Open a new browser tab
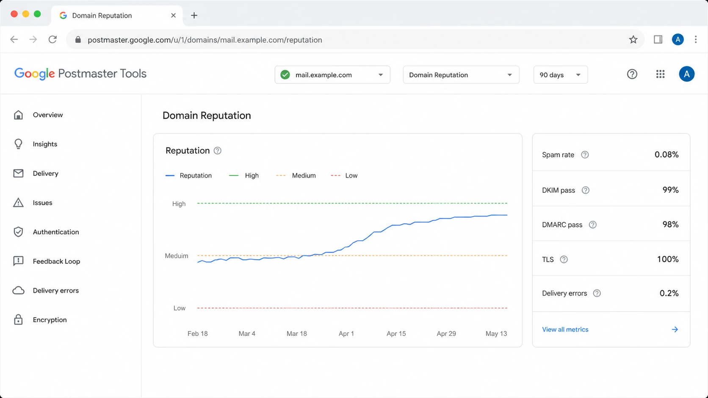Image resolution: width=708 pixels, height=398 pixels. [x=194, y=15]
